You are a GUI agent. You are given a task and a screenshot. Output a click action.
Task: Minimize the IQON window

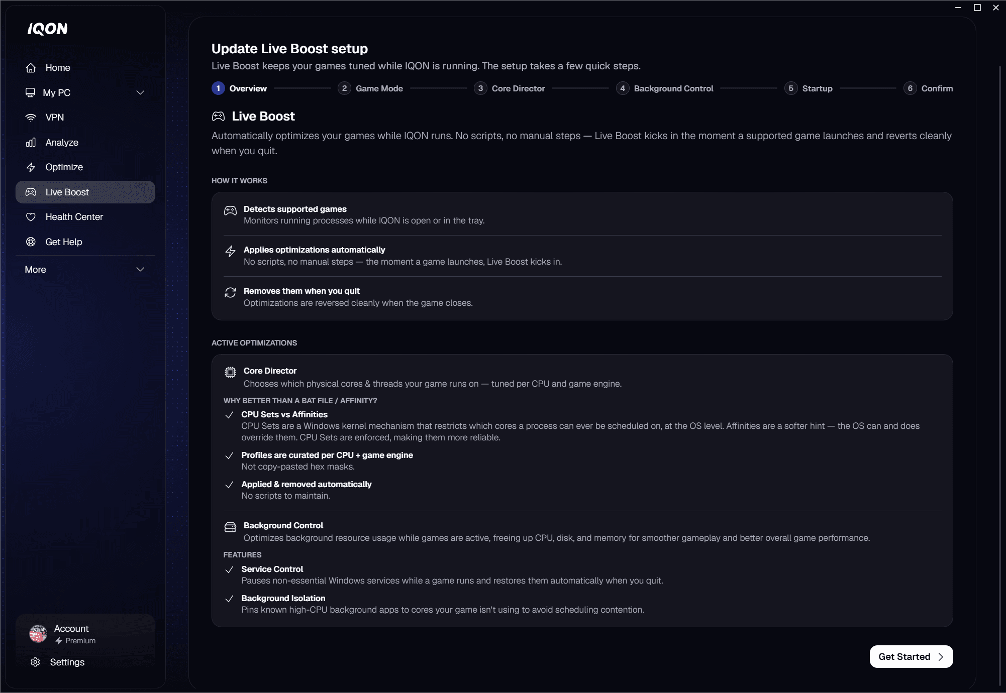(958, 8)
